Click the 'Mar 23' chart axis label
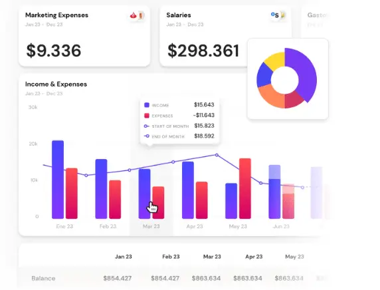The image size is (380, 290). pos(151,226)
